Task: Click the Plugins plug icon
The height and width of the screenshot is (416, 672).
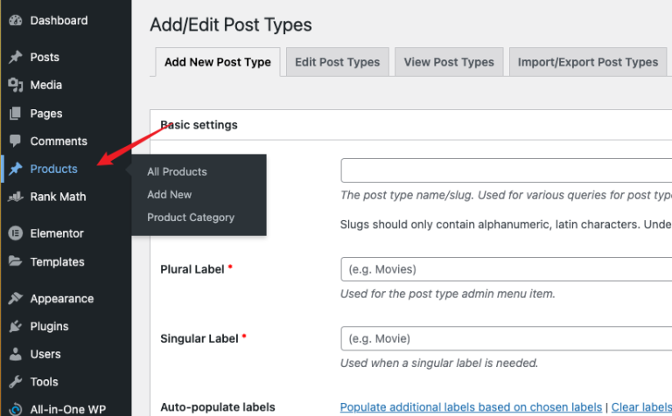Action: pos(15,327)
